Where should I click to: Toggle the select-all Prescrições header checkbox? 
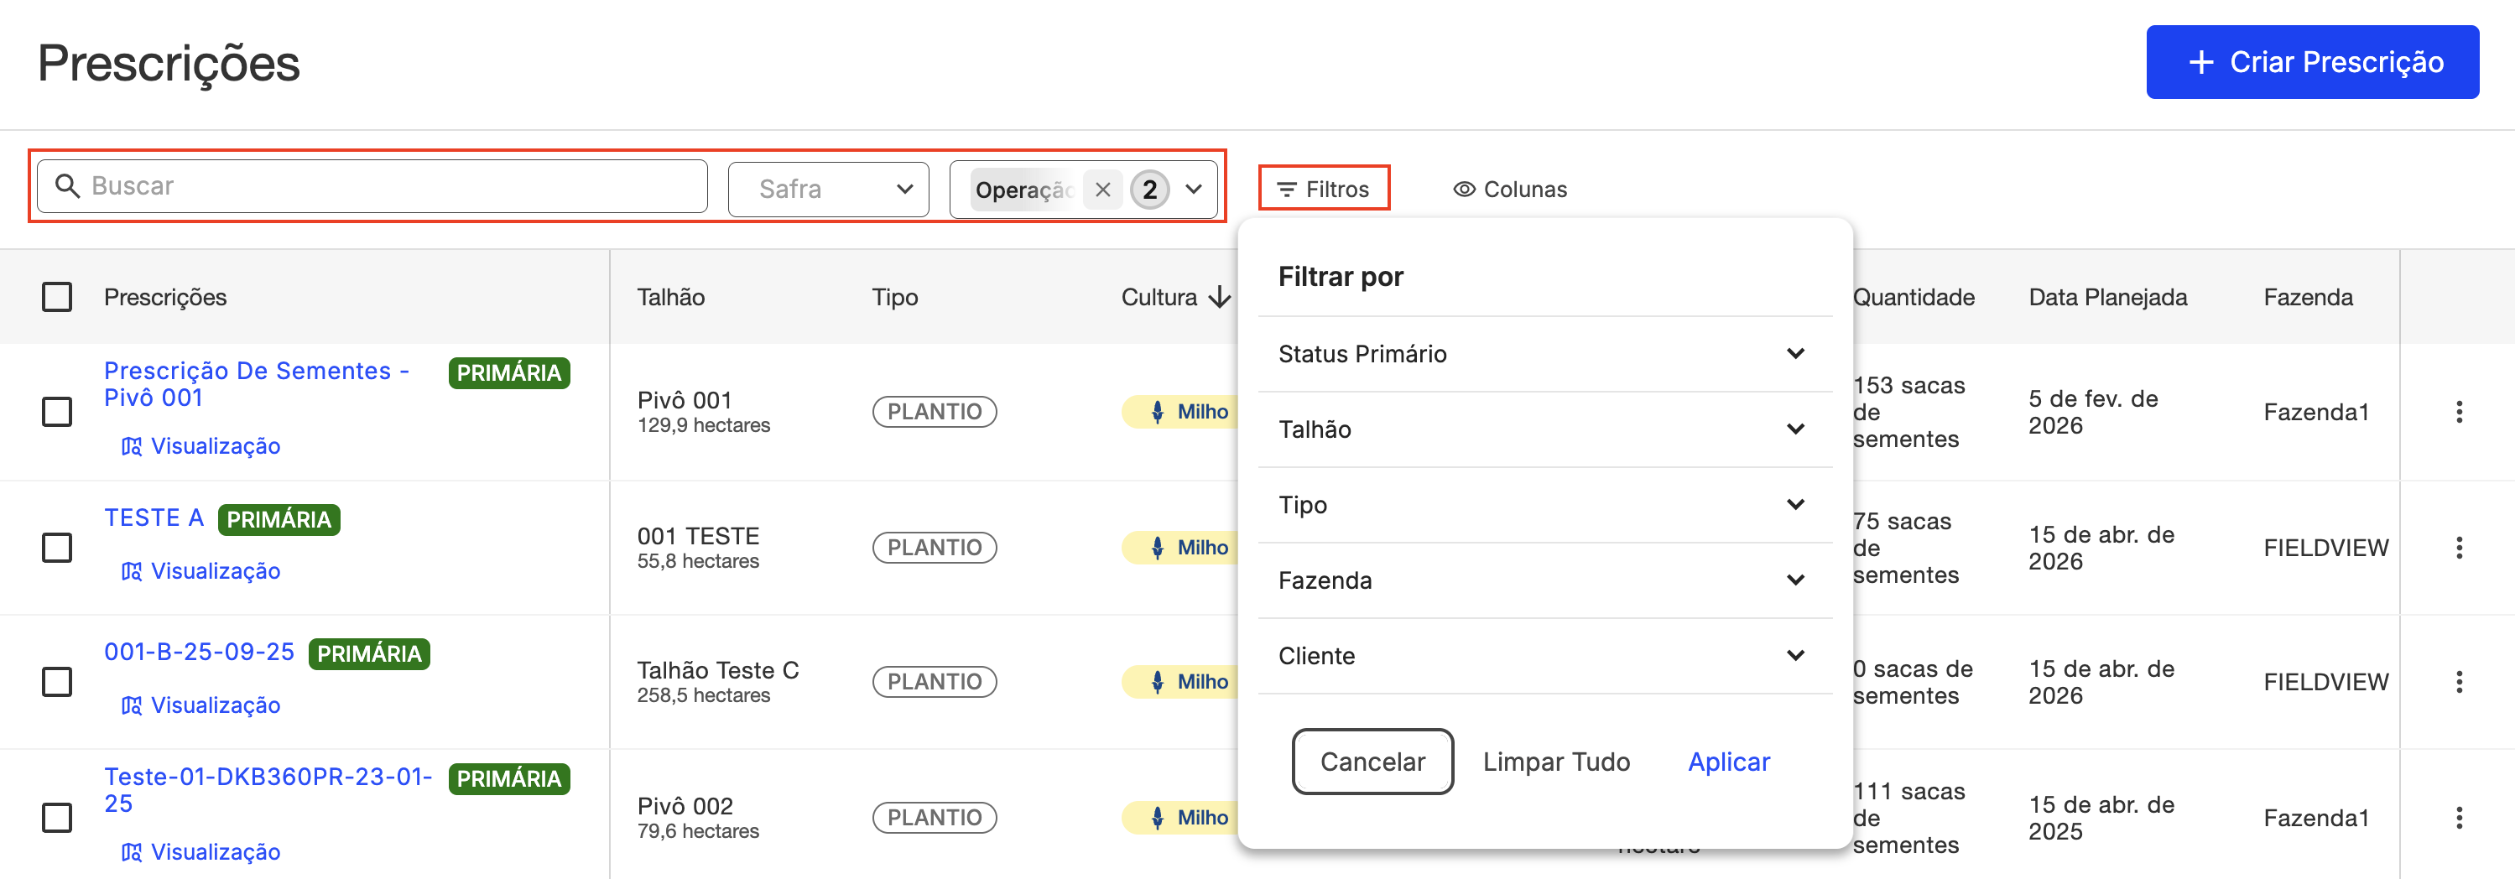click(58, 297)
